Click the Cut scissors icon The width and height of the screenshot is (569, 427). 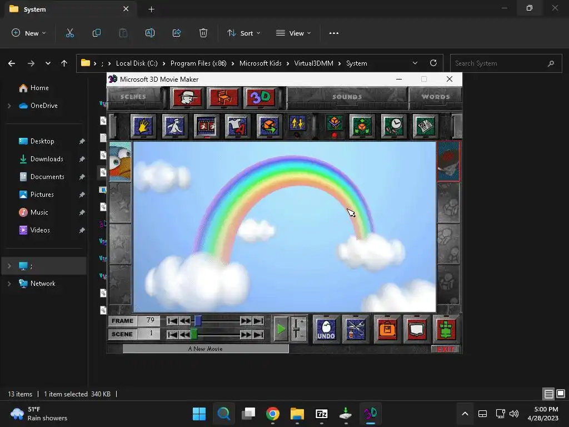click(x=69, y=33)
